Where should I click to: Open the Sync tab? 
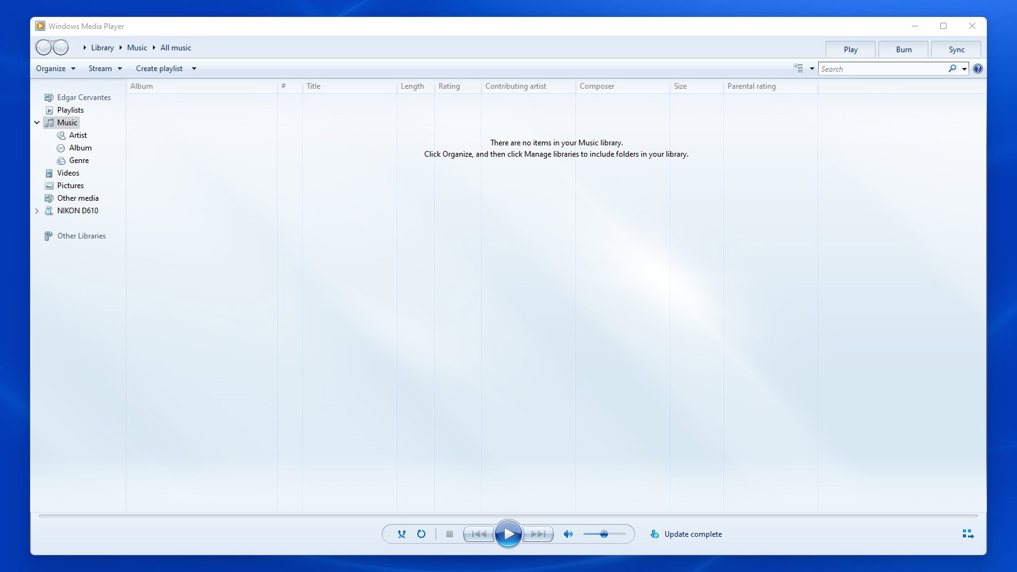pos(956,50)
